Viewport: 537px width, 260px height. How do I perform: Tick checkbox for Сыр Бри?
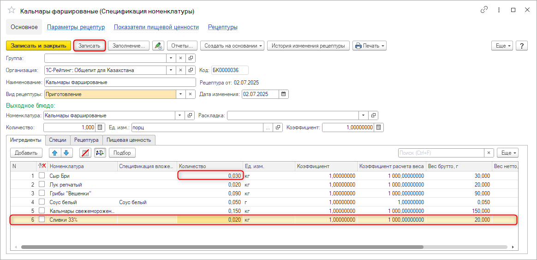tap(42, 175)
